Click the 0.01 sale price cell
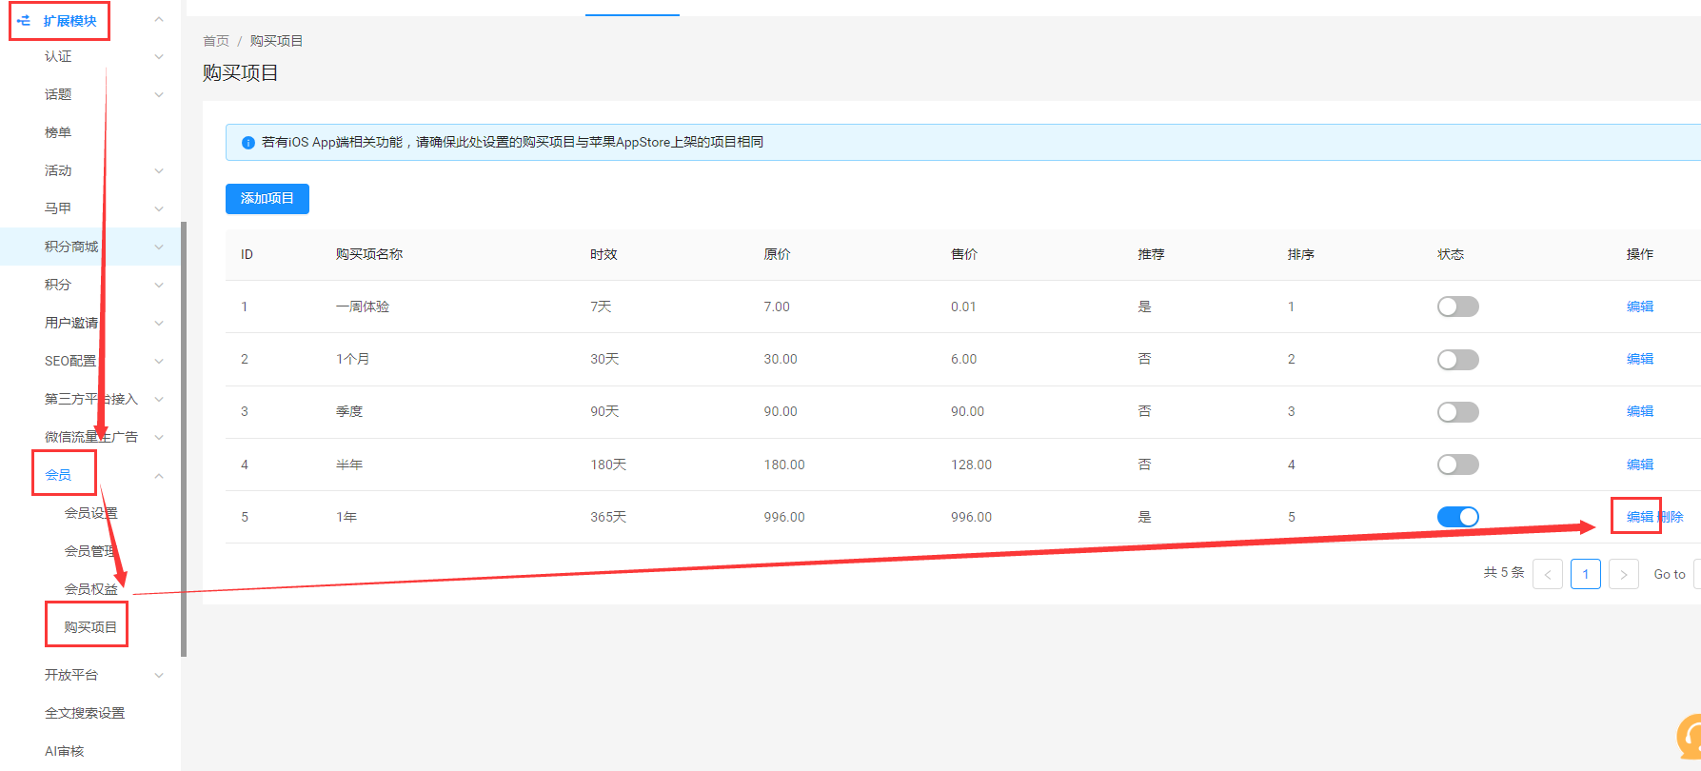 pyautogui.click(x=963, y=306)
